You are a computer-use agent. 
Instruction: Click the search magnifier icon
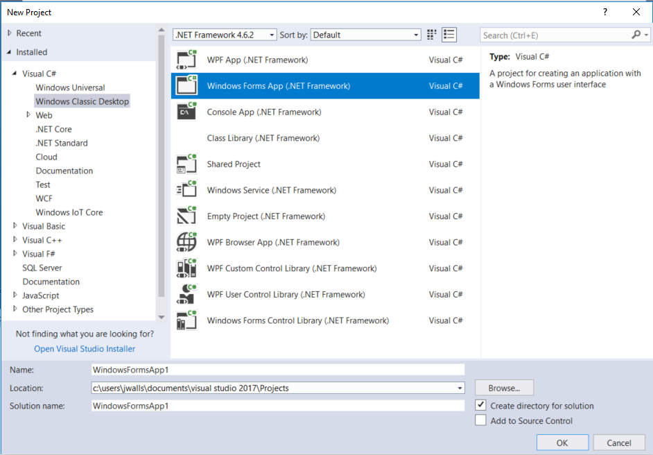pyautogui.click(x=636, y=35)
